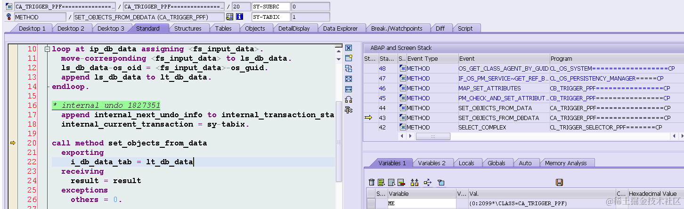684x209 pixels.
Task: Open the Desktop 3 tab
Action: (x=111, y=28)
